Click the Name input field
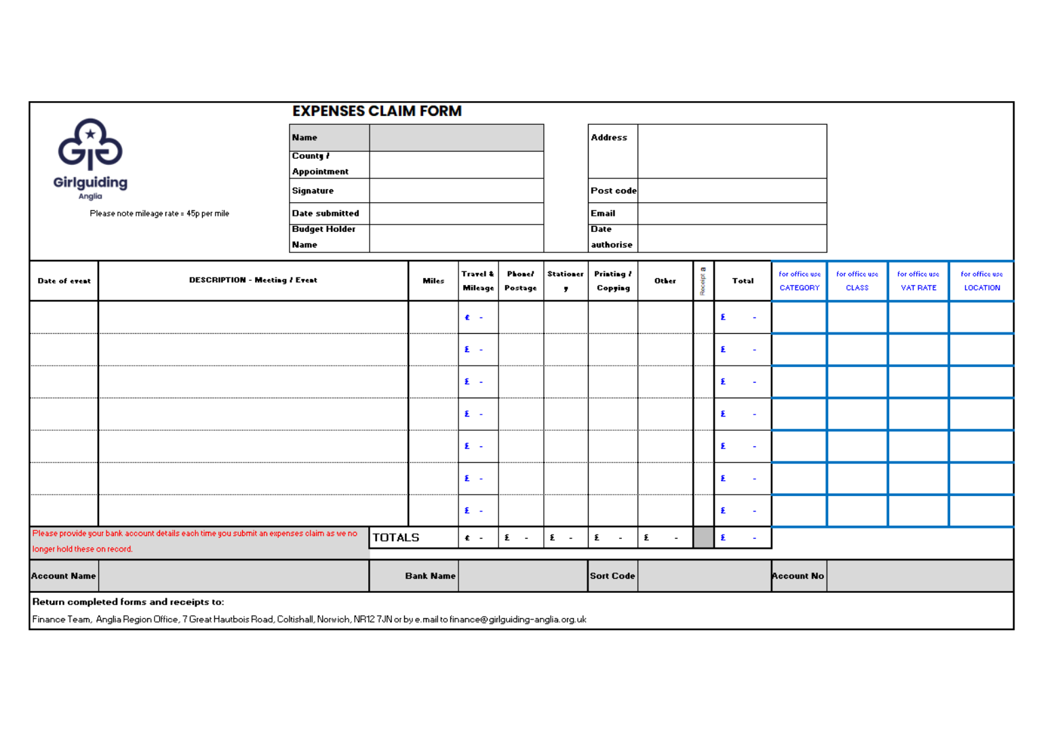 (456, 138)
